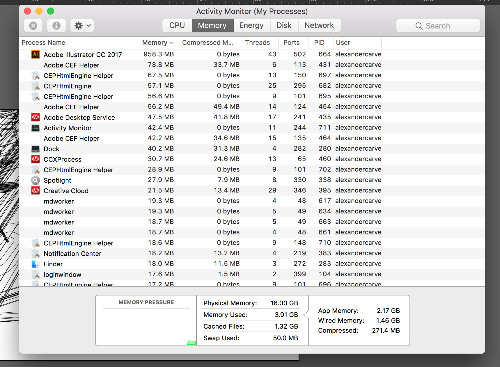The height and width of the screenshot is (367, 500).
Task: Click the Memory Used 3.91 GB value
Action: pos(286,315)
